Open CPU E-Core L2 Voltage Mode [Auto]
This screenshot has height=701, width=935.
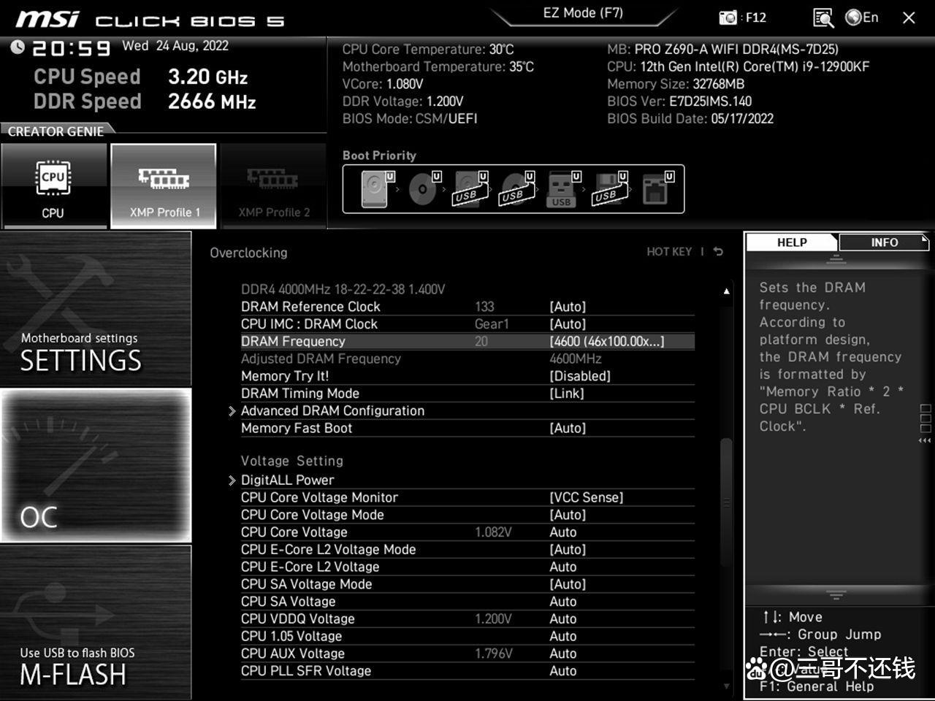pos(568,549)
